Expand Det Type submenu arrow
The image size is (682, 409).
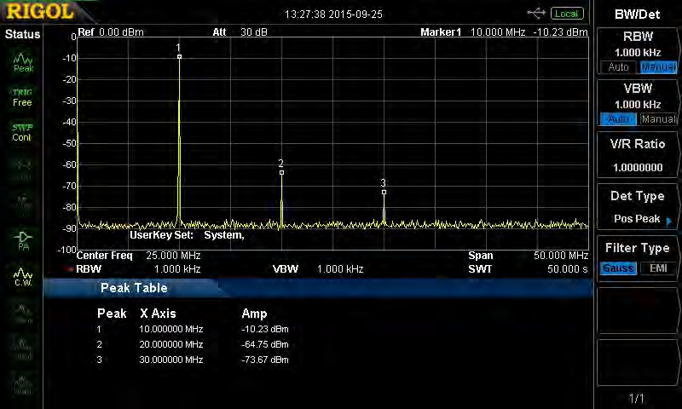(669, 222)
